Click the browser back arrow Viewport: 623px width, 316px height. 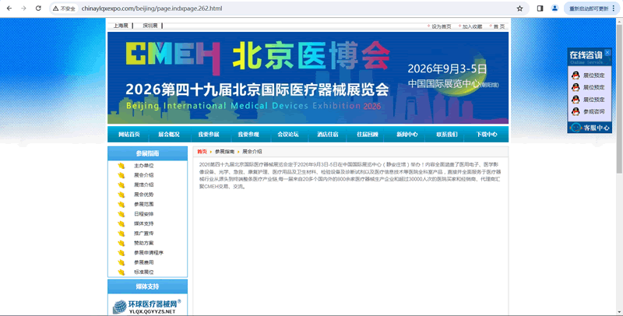point(8,9)
